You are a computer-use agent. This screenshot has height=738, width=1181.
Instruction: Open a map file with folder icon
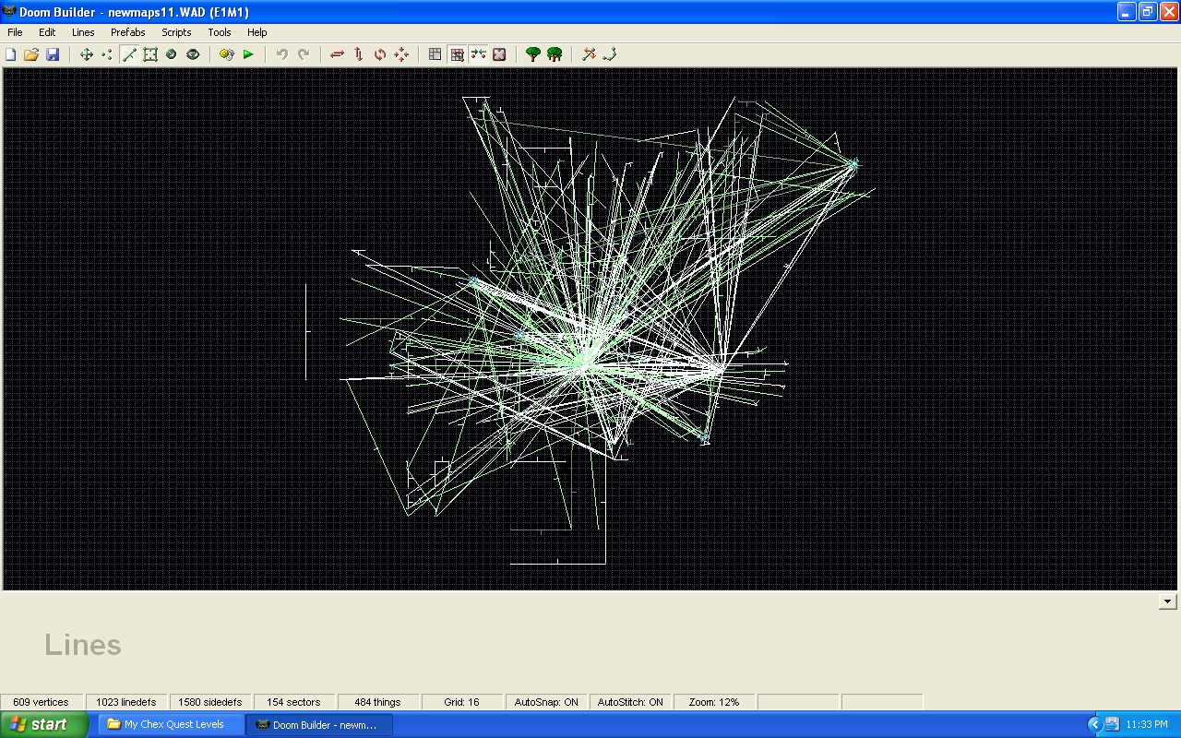click(31, 54)
